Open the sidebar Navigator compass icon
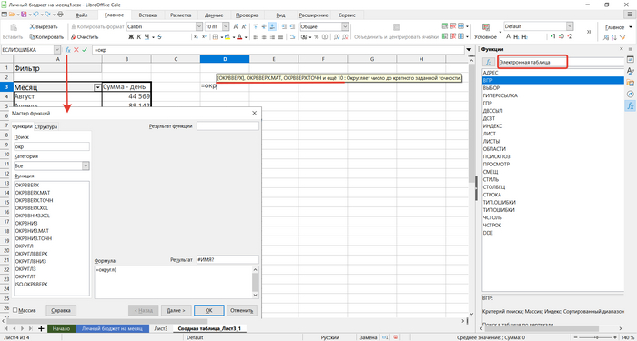 pos(630,95)
